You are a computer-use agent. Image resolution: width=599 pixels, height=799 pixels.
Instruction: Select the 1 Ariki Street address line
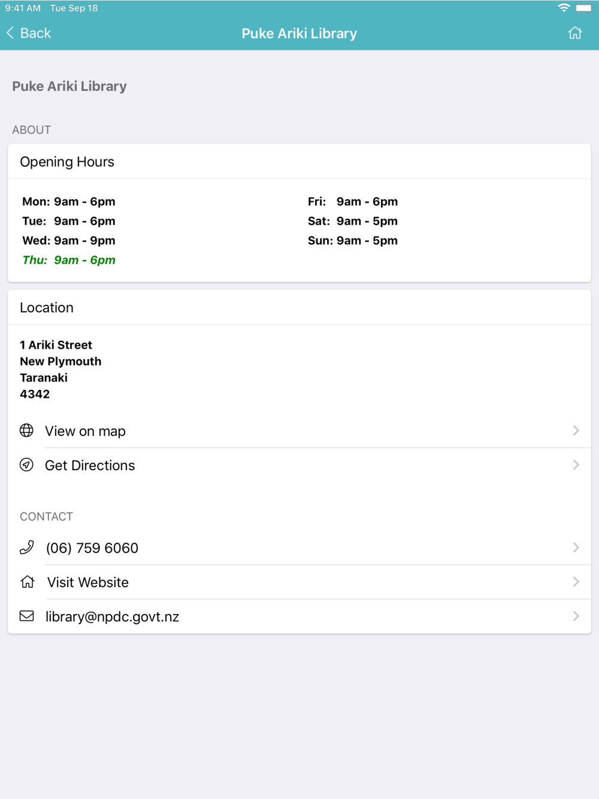(x=56, y=345)
